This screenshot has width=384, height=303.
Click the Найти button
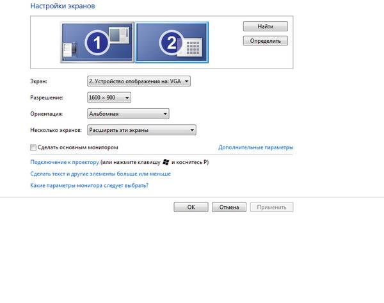[266, 26]
